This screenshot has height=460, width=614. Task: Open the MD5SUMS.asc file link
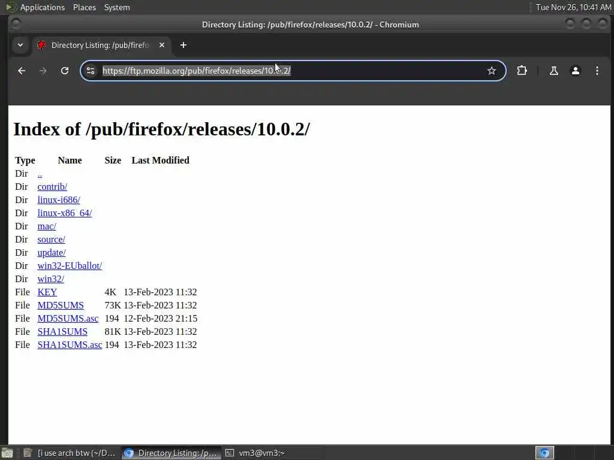68,319
